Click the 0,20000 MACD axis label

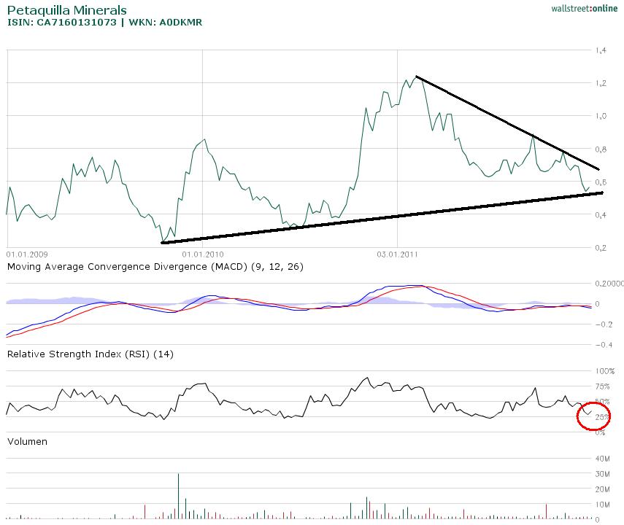tap(609, 283)
